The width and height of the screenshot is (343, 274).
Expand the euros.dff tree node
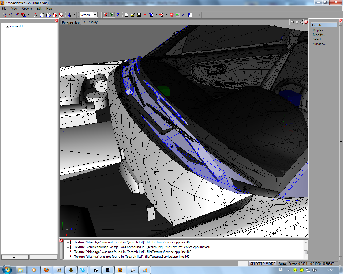3,26
